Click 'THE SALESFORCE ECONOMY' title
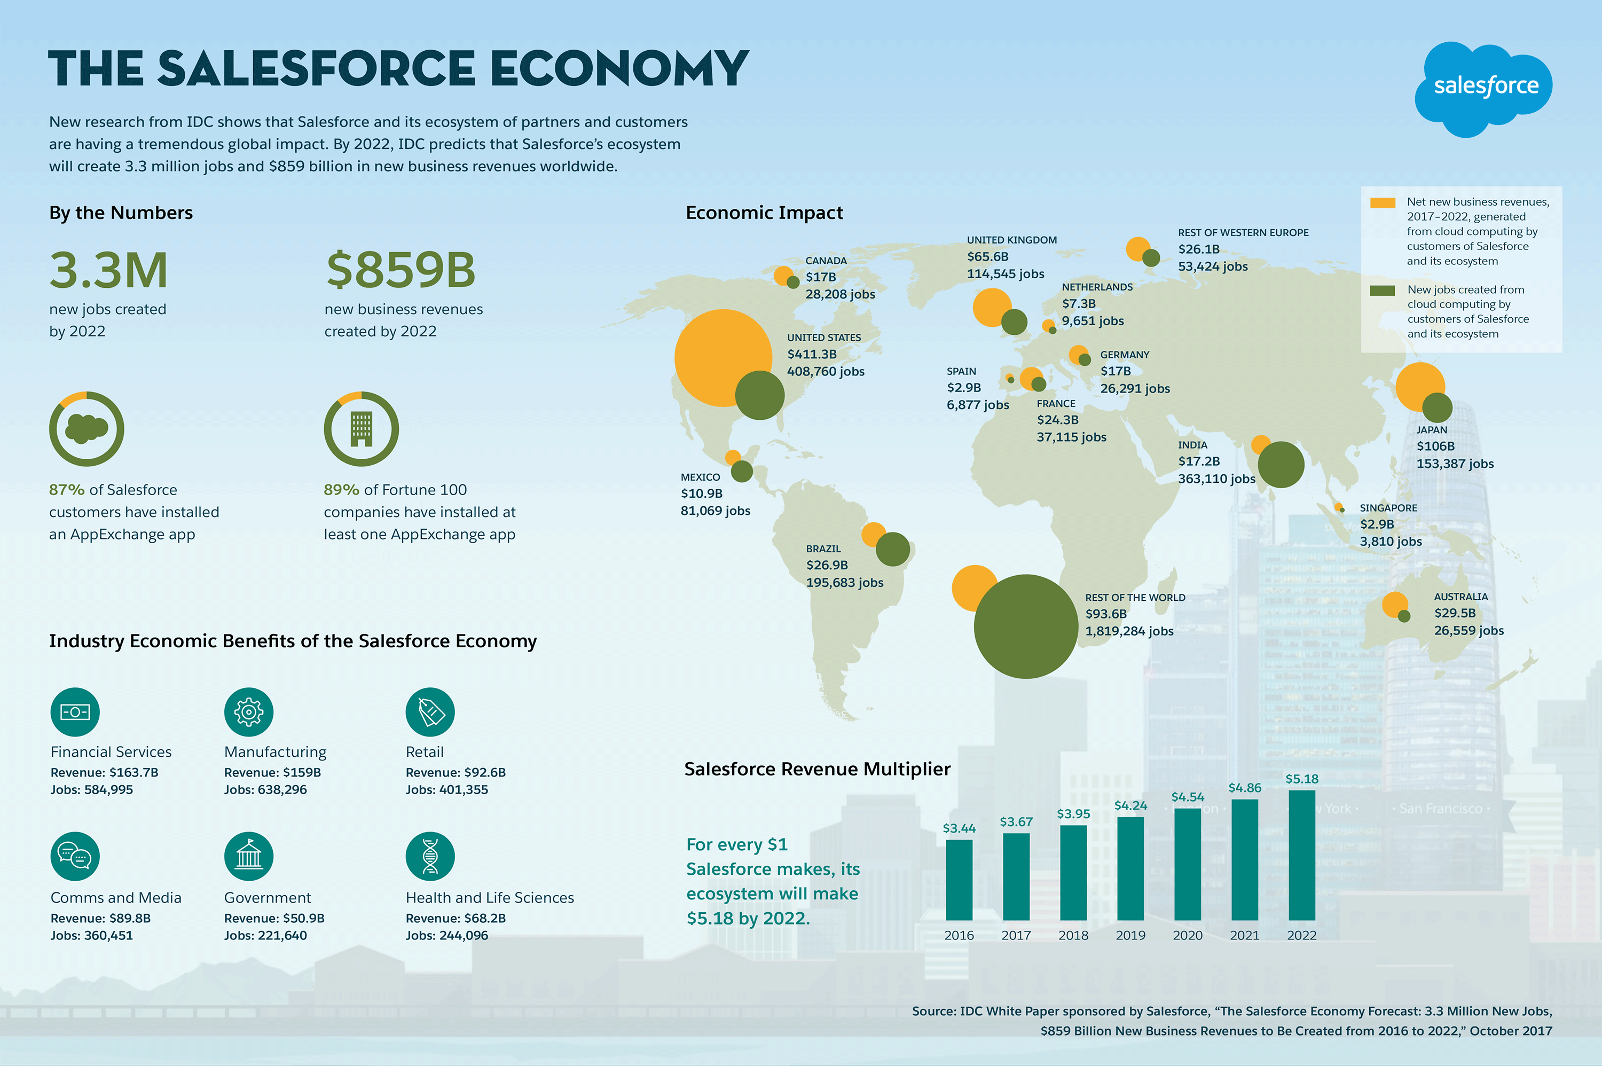This screenshot has height=1066, width=1602. pyautogui.click(x=398, y=69)
